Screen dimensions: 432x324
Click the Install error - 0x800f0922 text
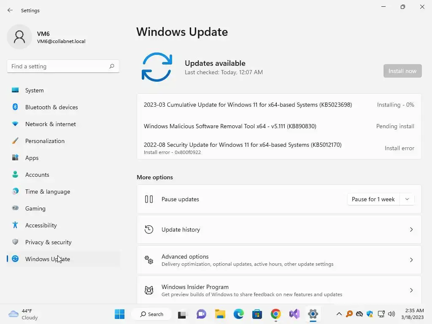coord(172,152)
